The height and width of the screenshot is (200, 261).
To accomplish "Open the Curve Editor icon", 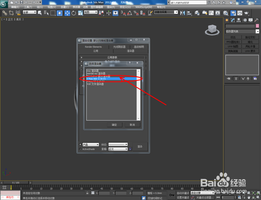I will [211, 13].
